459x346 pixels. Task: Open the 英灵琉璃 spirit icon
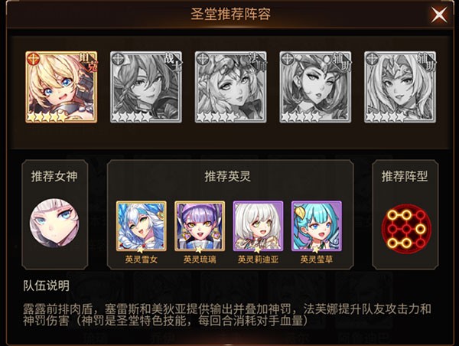[200, 226]
